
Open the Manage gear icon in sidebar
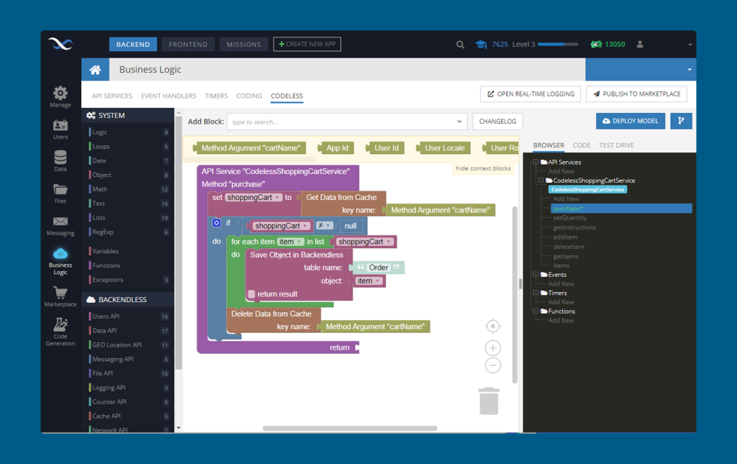(x=60, y=93)
